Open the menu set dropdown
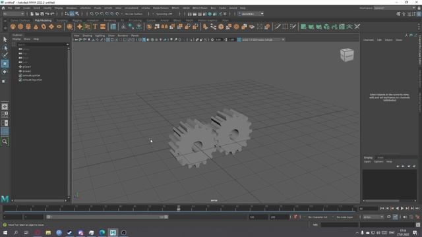Screen dimensions: 422x237 point(13,14)
